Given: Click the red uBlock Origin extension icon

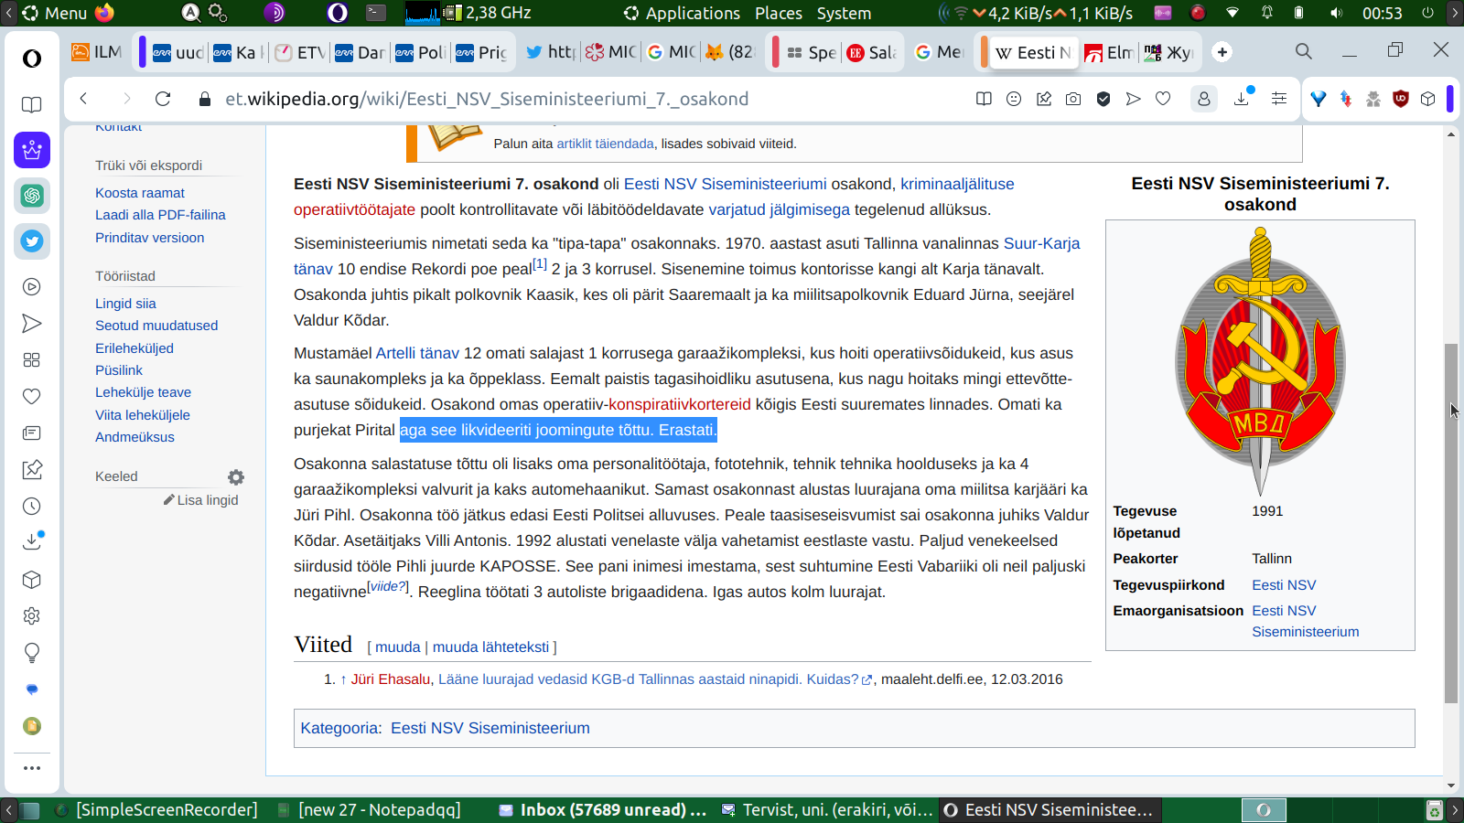Looking at the screenshot, I should (1400, 99).
